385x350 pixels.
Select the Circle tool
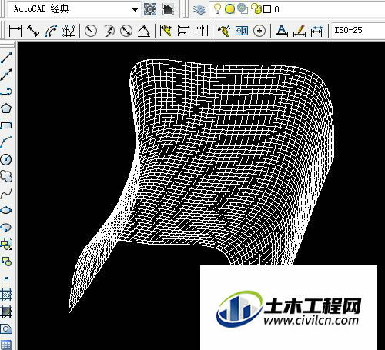click(x=6, y=159)
